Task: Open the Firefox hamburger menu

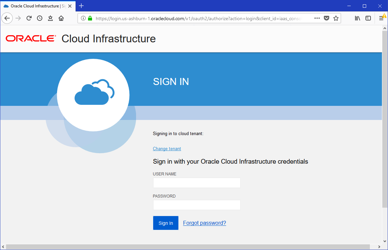Action: (x=382, y=18)
